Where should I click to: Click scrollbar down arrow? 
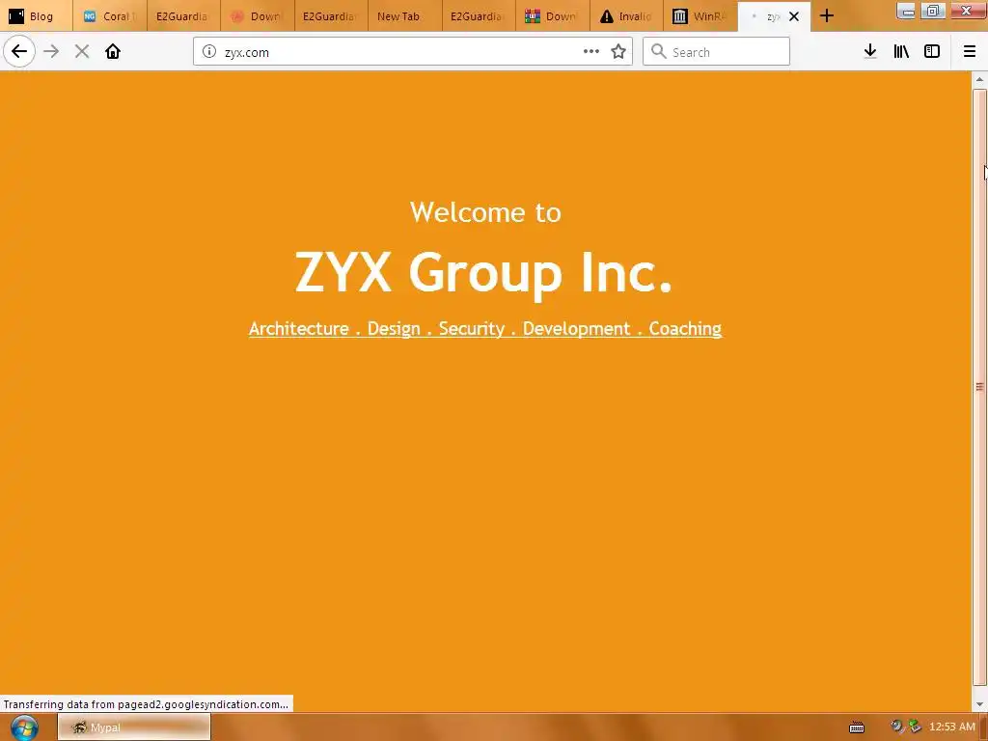click(x=979, y=704)
